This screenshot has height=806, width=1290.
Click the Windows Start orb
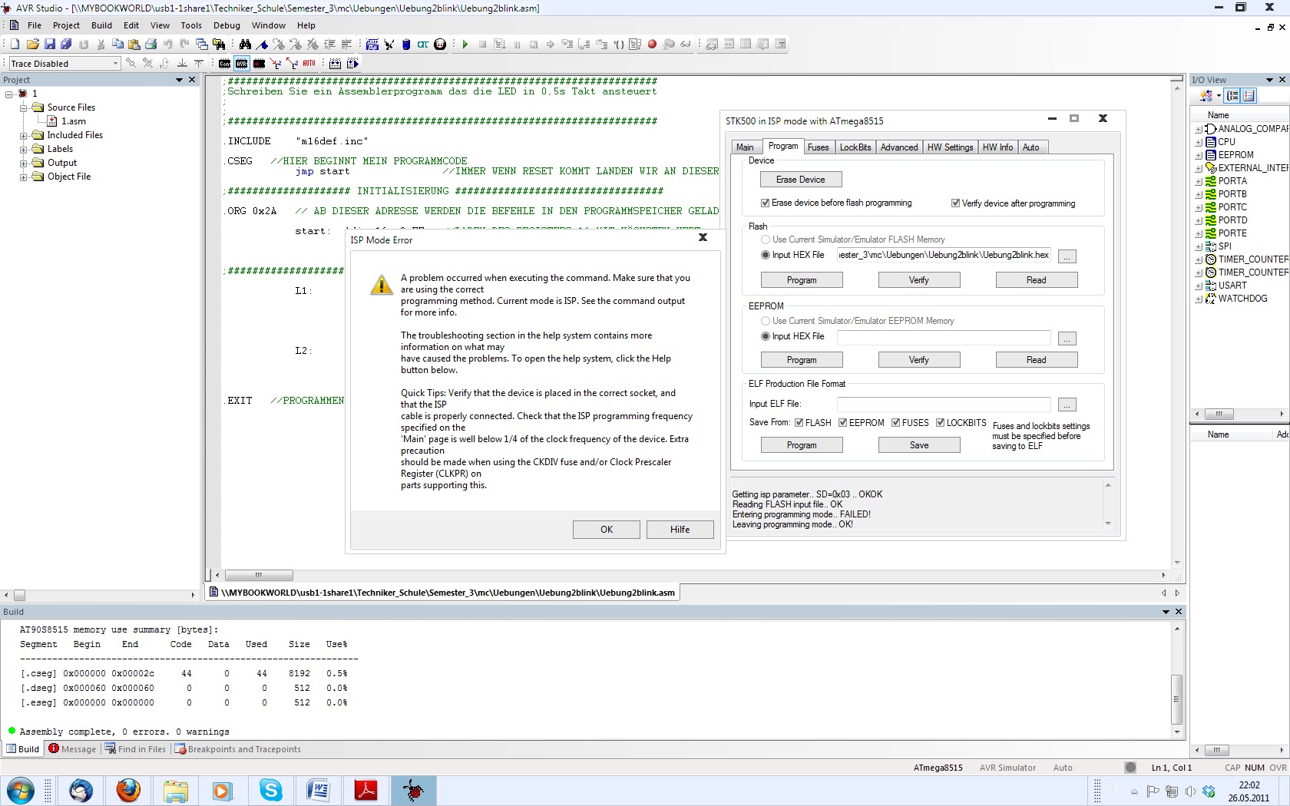(x=20, y=790)
